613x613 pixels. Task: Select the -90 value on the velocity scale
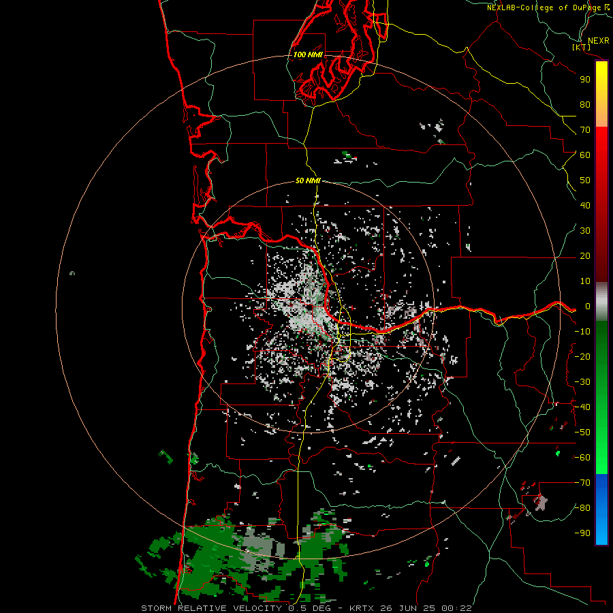[582, 533]
